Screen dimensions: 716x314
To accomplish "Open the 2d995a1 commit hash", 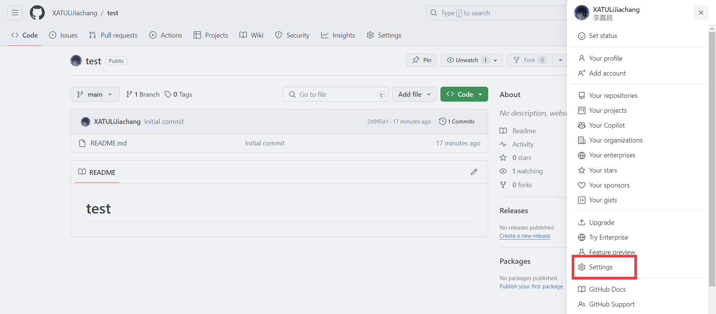I will coord(377,122).
